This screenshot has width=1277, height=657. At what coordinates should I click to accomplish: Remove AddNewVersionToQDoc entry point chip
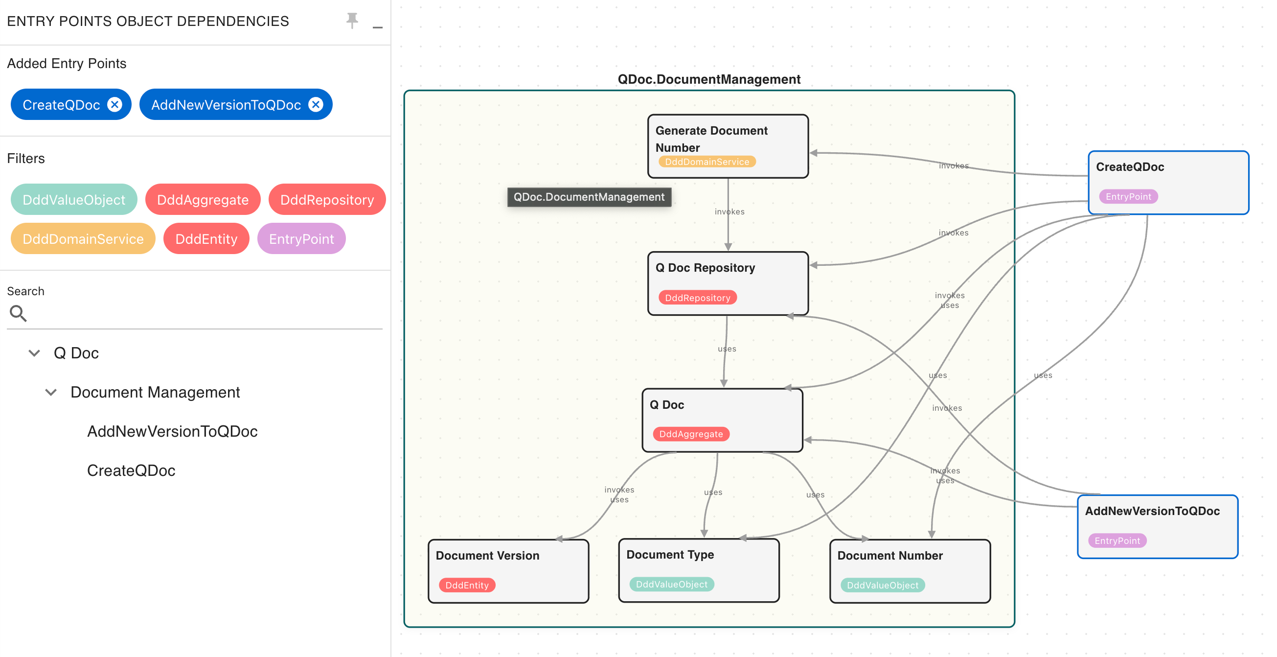(316, 105)
